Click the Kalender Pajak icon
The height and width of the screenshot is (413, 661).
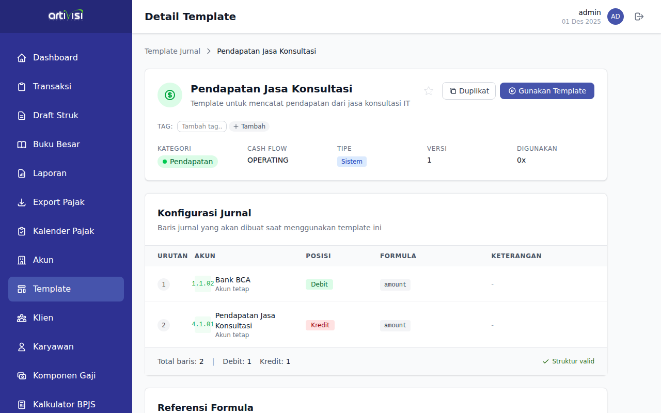22,231
